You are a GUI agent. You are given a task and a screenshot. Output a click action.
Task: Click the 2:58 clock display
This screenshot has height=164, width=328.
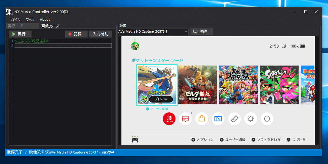[x=274, y=46]
